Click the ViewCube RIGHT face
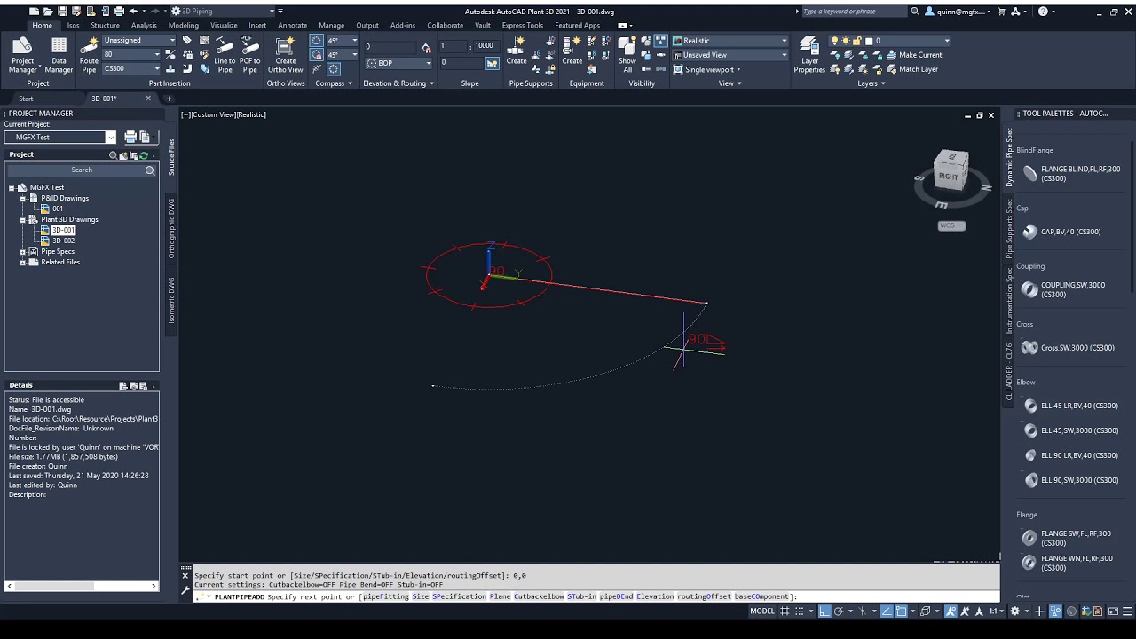Image resolution: width=1136 pixels, height=639 pixels. [948, 177]
